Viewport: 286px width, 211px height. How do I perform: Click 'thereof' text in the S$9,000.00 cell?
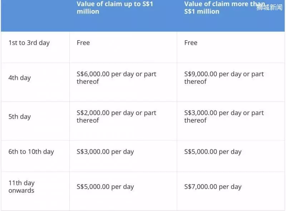point(195,82)
